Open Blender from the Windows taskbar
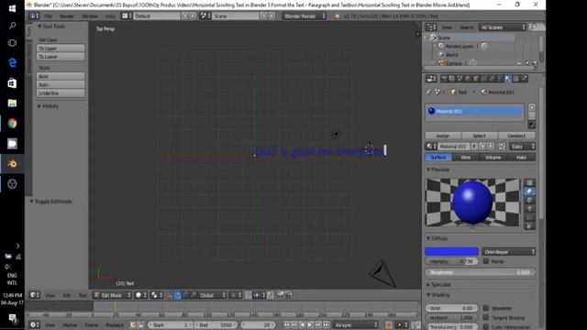The height and width of the screenshot is (330, 587). coord(12,164)
